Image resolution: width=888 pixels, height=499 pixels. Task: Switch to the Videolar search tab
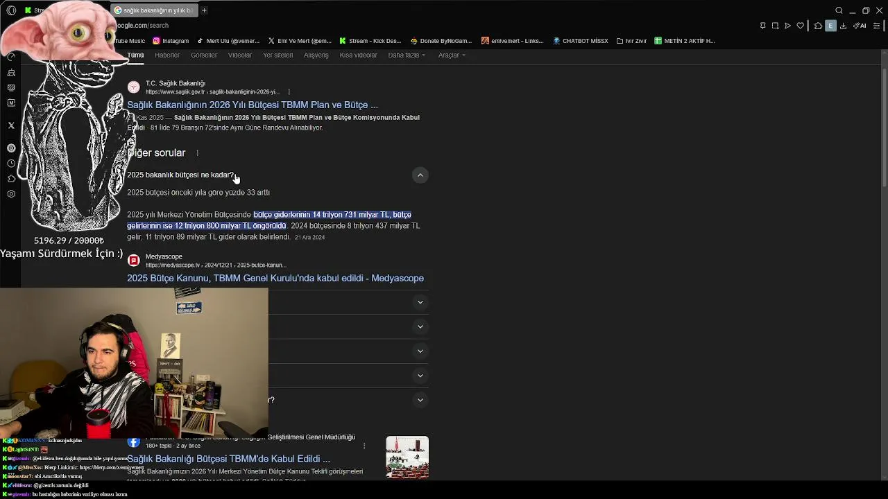pyautogui.click(x=240, y=55)
